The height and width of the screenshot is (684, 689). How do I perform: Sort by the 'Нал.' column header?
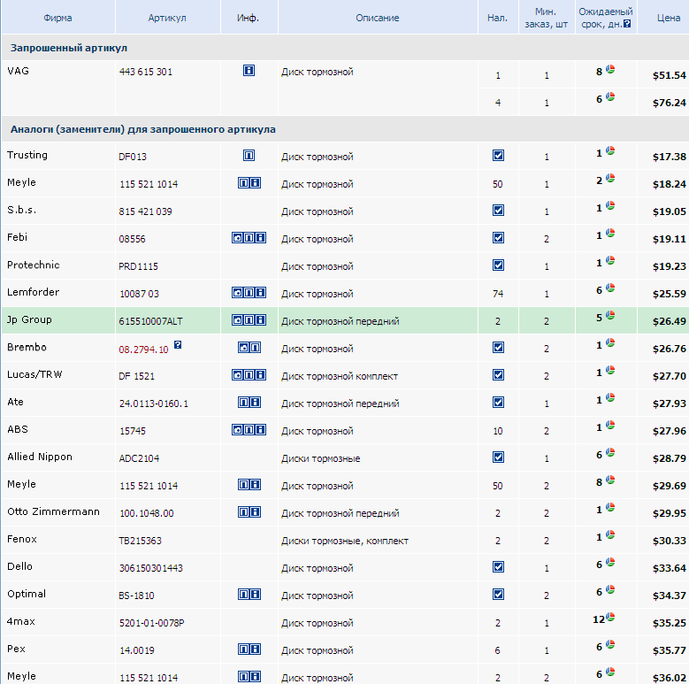(x=497, y=18)
